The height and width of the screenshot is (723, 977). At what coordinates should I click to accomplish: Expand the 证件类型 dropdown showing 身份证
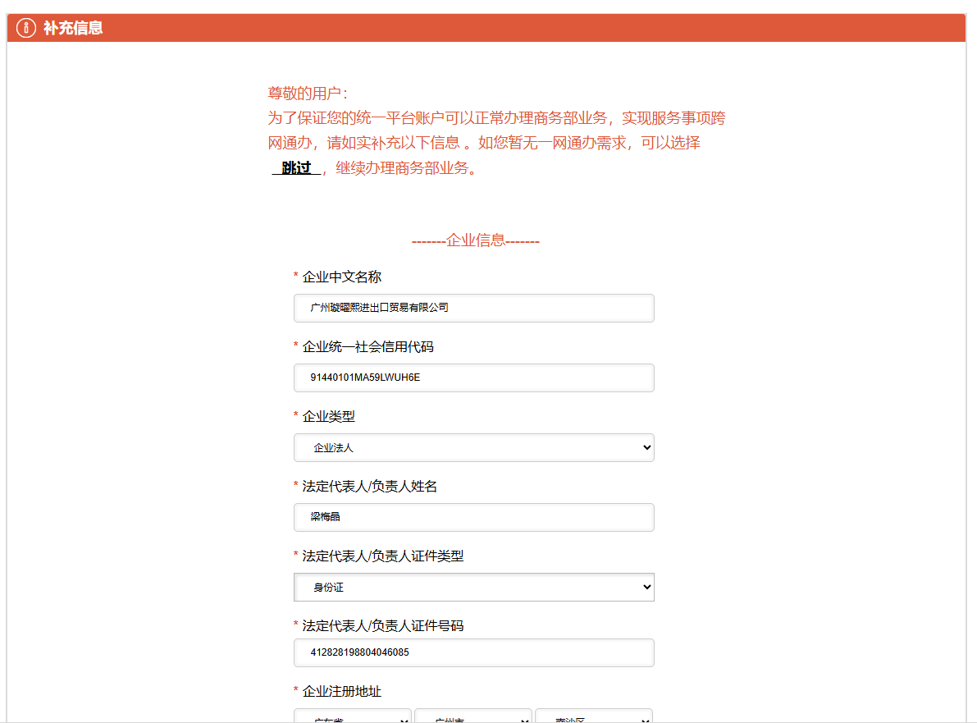pyautogui.click(x=473, y=587)
